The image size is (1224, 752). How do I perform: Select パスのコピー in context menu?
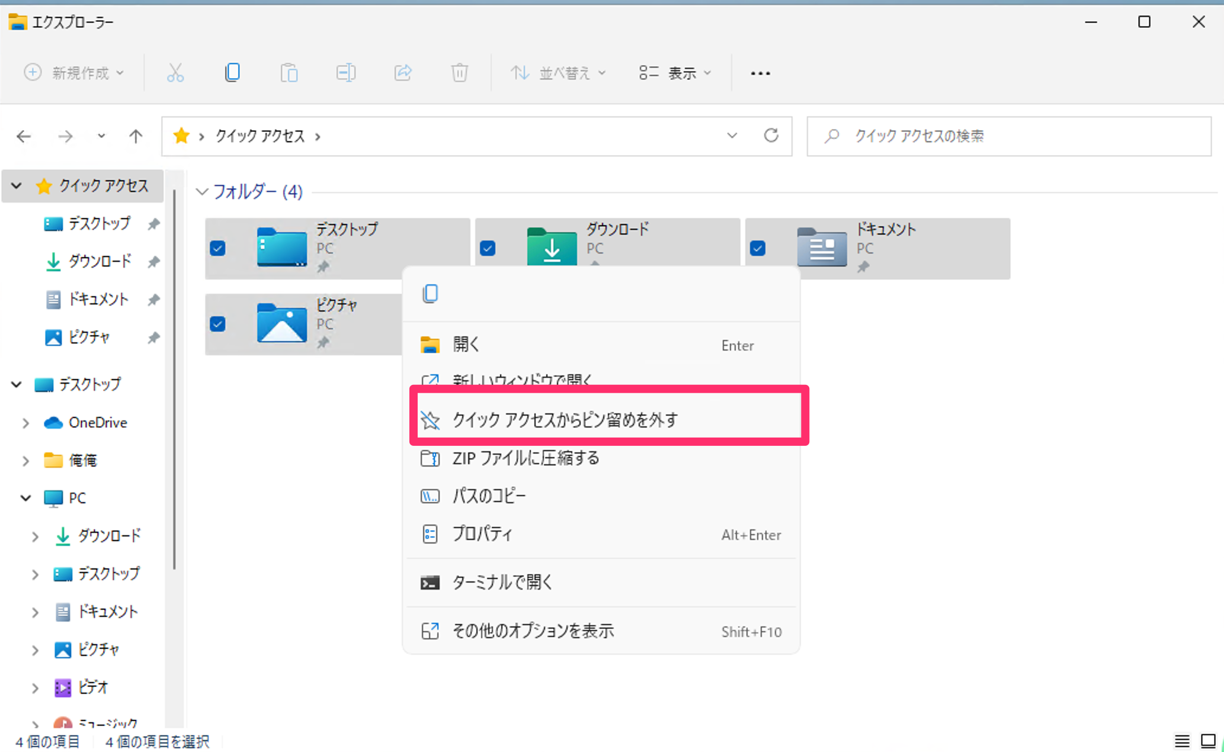(601, 496)
